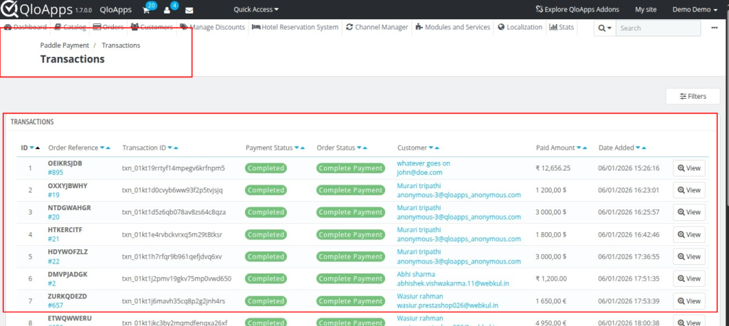Sort Customer column ascending arrow

click(436, 148)
